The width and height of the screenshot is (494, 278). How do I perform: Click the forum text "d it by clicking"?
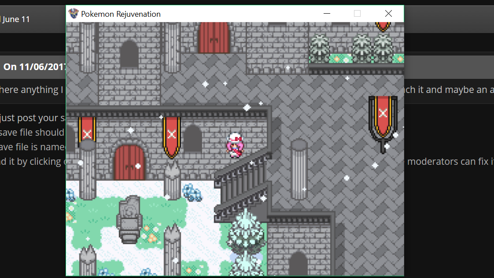point(30,162)
